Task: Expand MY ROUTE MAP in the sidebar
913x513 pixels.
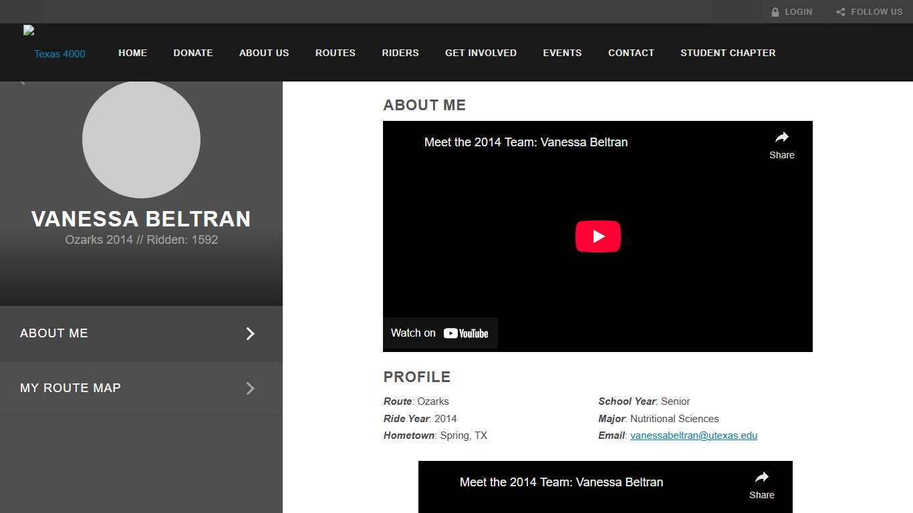Action: tap(141, 388)
